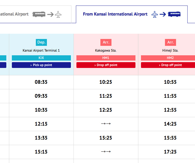Open Drop off point for Himeji Sta.
The height and width of the screenshot is (163, 195).
pyautogui.click(x=168, y=65)
